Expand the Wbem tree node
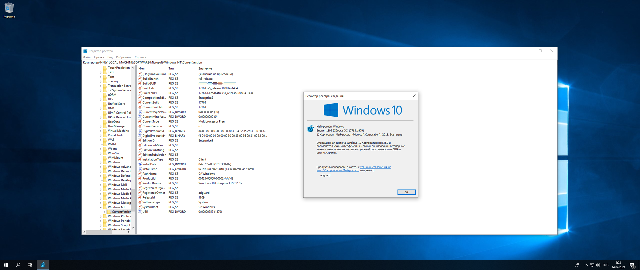 pos(101,149)
